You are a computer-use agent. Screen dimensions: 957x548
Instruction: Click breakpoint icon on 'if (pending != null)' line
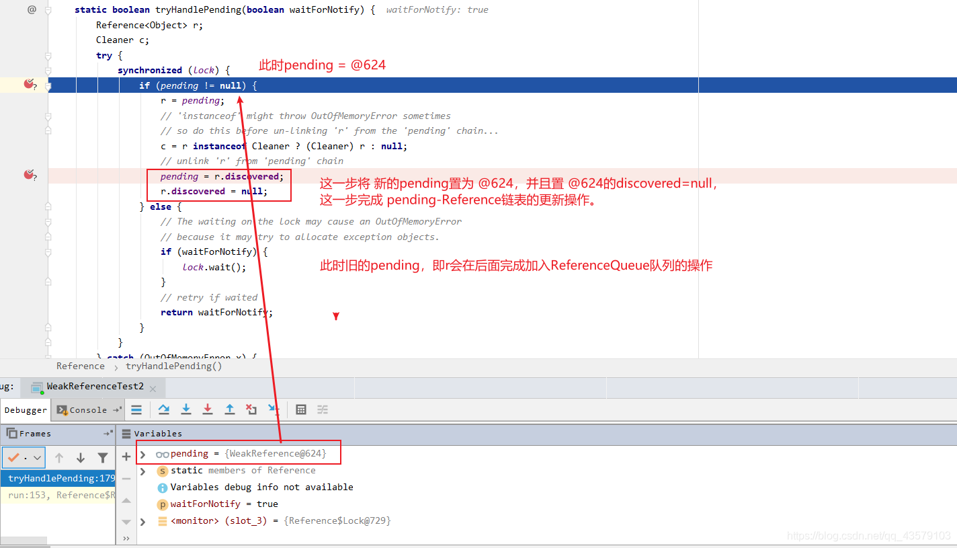[29, 84]
